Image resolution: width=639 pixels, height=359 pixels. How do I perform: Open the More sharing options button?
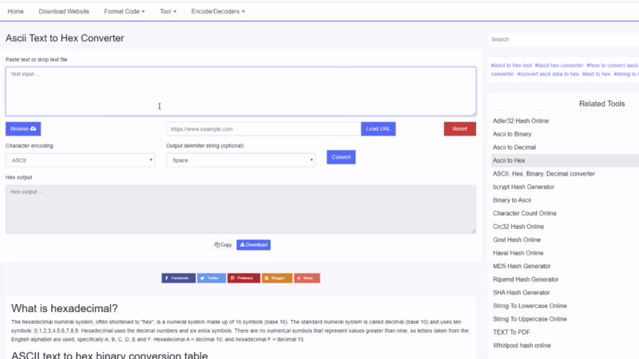click(307, 278)
